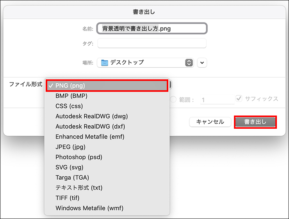Choose Photoshop (psd) format
The height and width of the screenshot is (219, 289).
click(78, 157)
